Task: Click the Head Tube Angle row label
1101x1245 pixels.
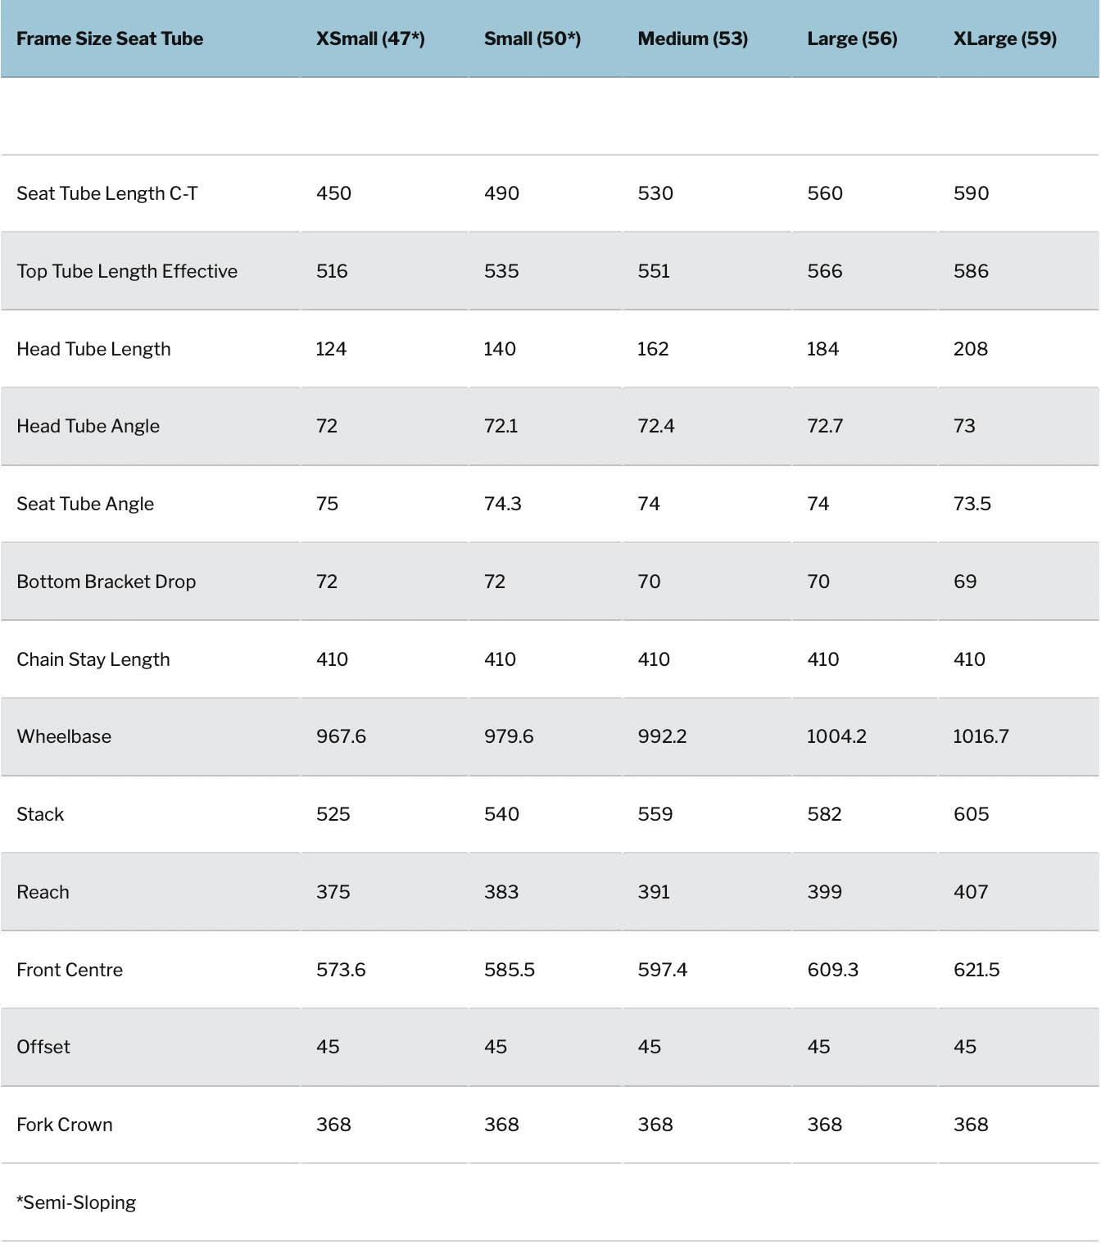Action: pos(88,426)
